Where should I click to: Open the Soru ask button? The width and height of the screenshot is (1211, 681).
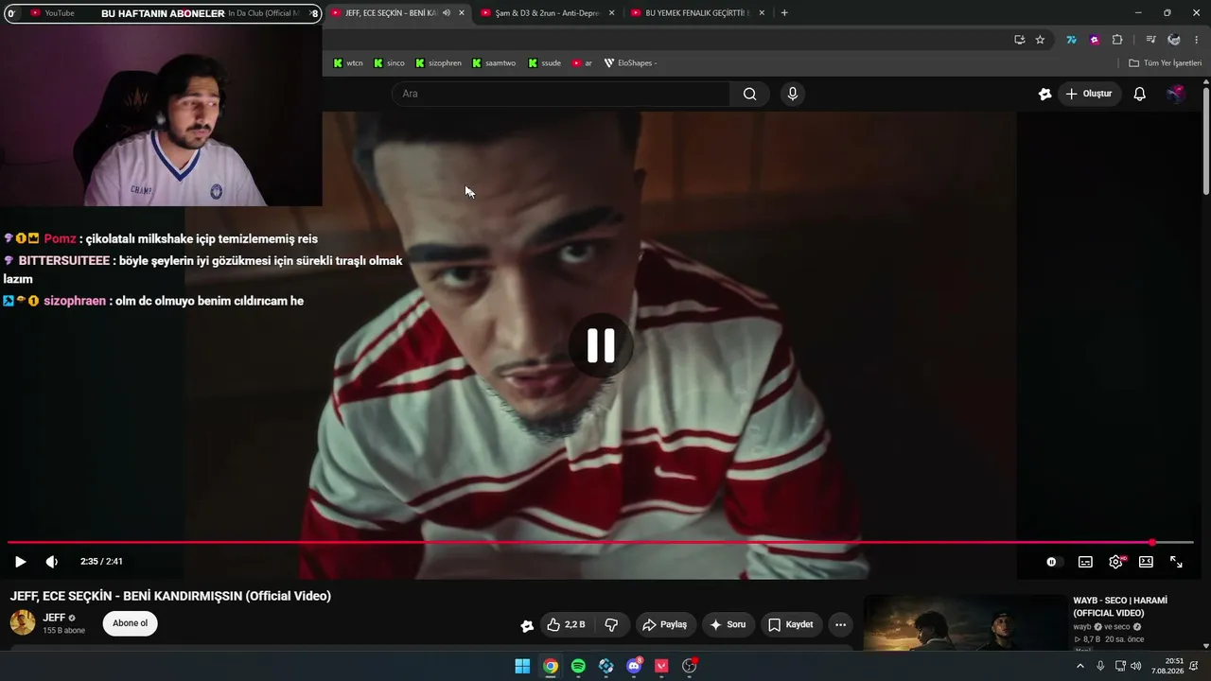click(x=728, y=624)
